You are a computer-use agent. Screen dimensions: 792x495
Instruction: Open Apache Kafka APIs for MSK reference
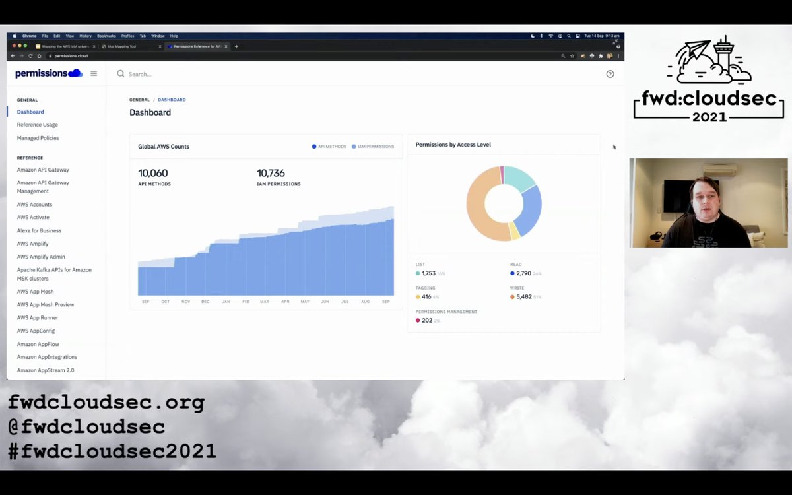[x=54, y=274]
